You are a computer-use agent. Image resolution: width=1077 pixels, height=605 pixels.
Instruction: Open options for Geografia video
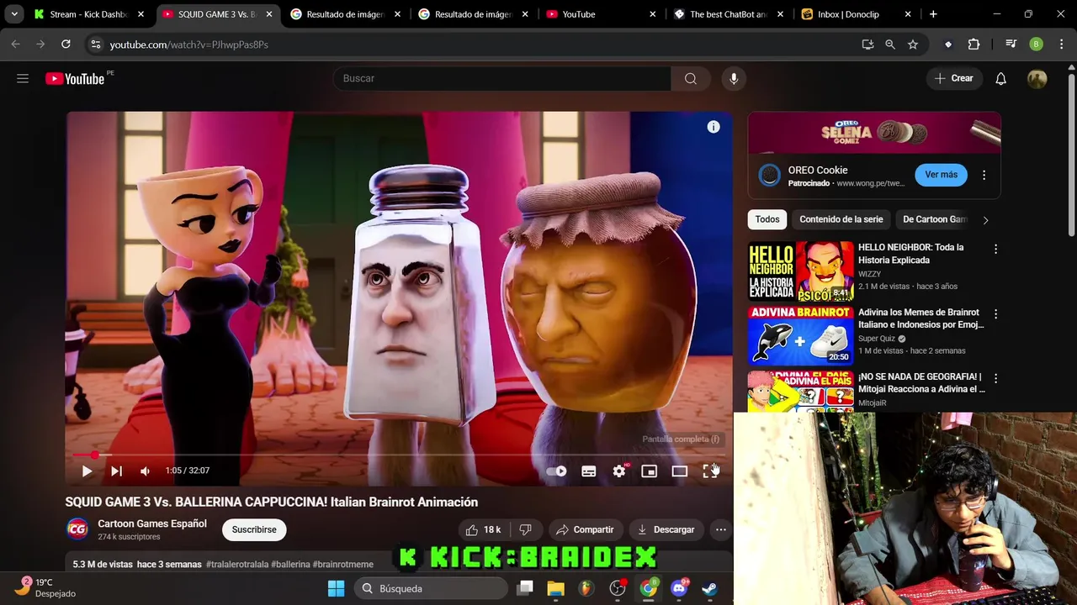[x=995, y=378]
